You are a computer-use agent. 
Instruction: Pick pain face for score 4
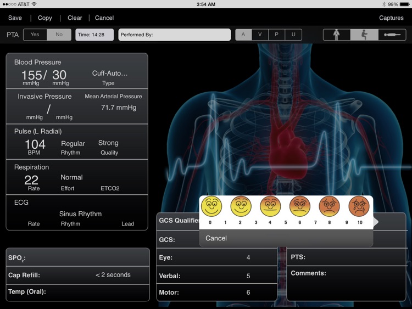point(270,206)
